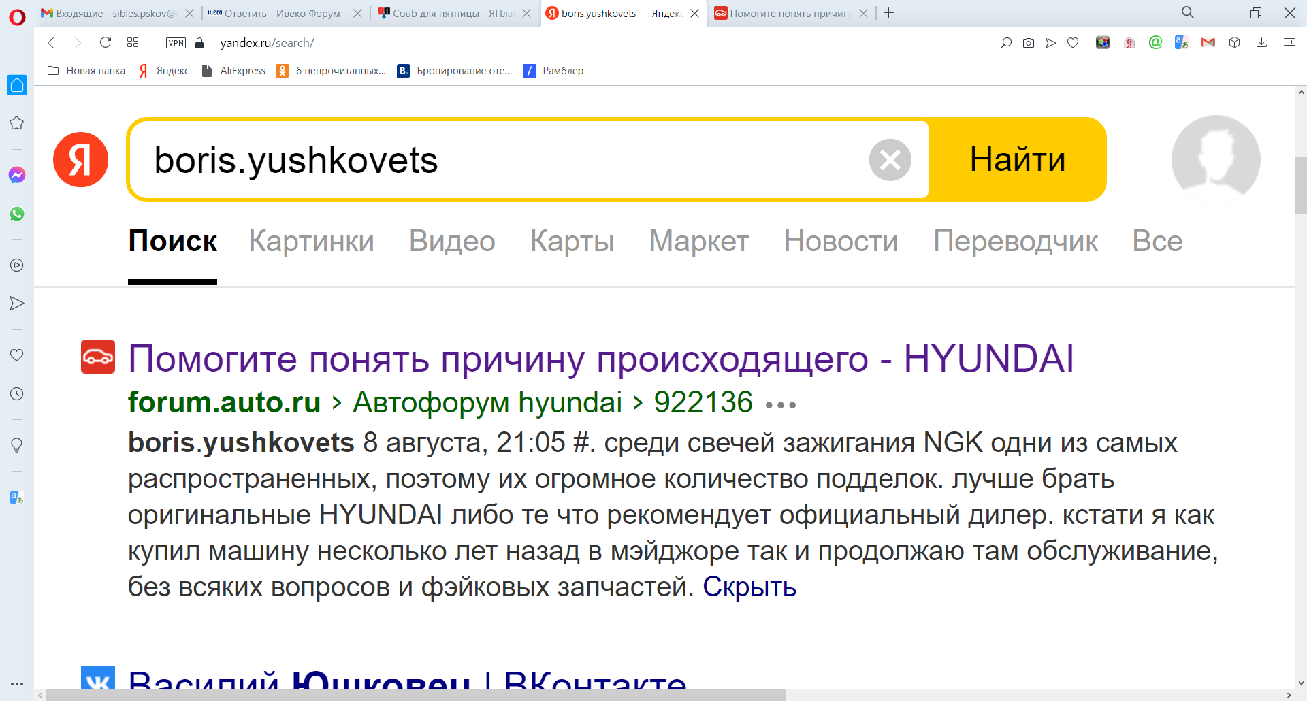
Task: Open WhatsApp in the sidebar
Action: [x=17, y=214]
